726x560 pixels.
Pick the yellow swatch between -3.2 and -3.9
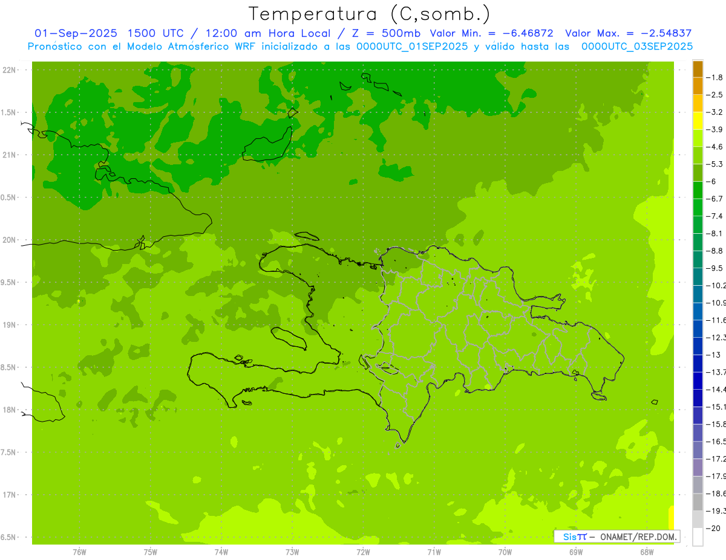(x=698, y=121)
